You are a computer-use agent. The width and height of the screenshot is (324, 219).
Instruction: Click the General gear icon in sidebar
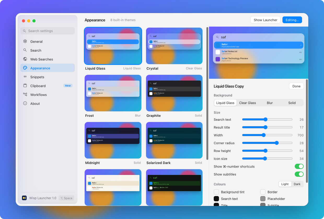pos(25,41)
